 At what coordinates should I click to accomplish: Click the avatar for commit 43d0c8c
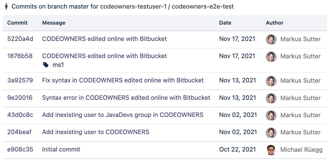click(x=271, y=115)
